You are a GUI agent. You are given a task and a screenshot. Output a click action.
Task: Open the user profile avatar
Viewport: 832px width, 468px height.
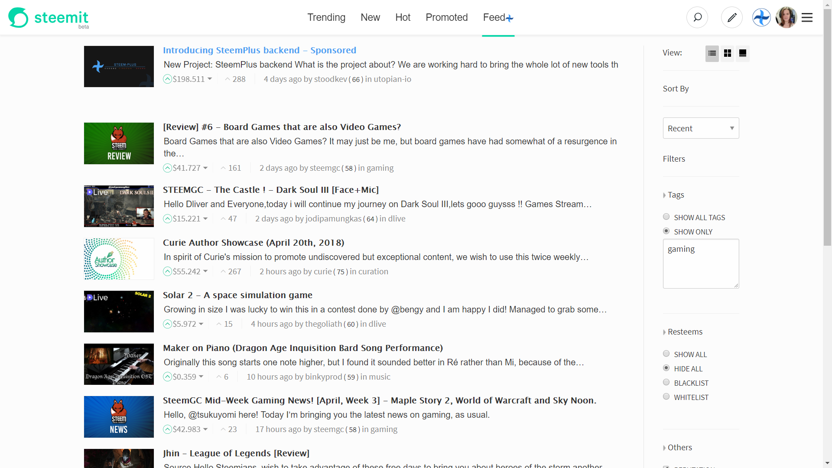[x=786, y=17]
